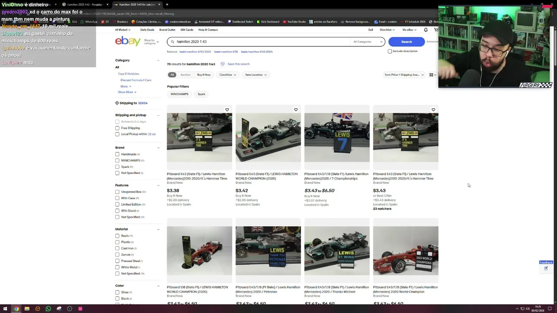
Task: Expand Shop by category menu
Action: click(151, 42)
